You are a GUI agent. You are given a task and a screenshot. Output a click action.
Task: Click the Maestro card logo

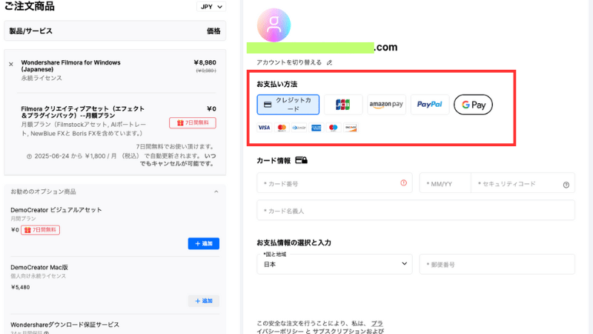tap(333, 128)
